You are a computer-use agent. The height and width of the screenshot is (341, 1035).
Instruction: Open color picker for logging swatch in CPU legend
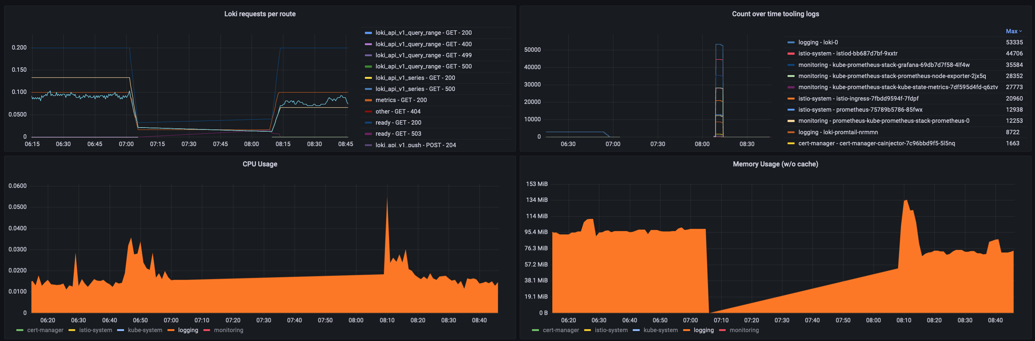coord(171,330)
